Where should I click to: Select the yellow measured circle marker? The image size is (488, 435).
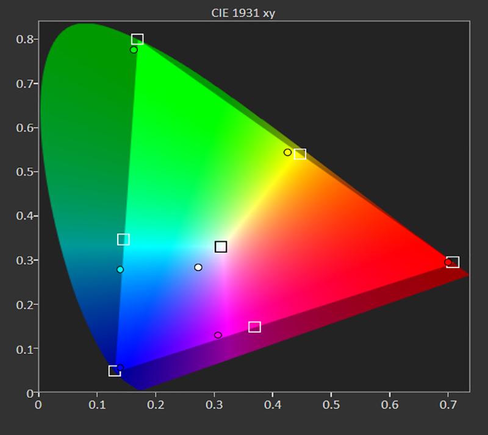click(x=287, y=152)
